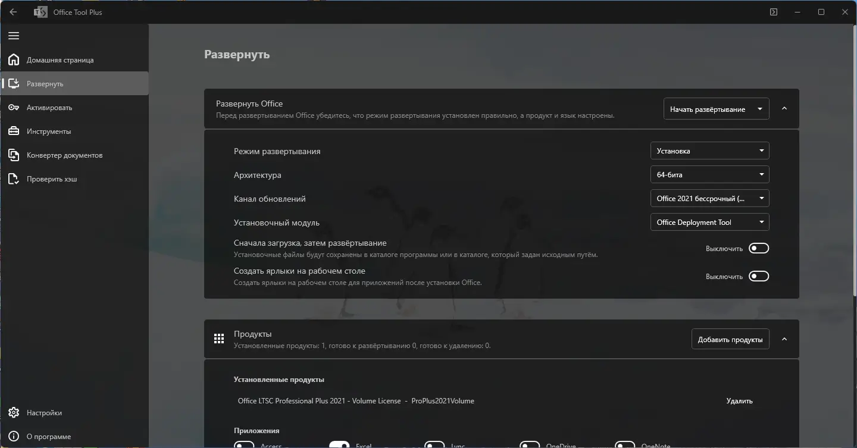Open the Установочный модуль dropdown
857x448 pixels.
point(709,222)
